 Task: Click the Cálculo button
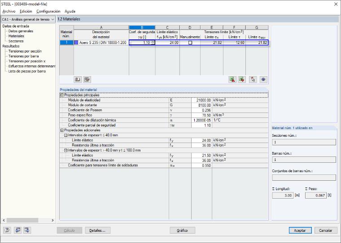tap(70, 230)
